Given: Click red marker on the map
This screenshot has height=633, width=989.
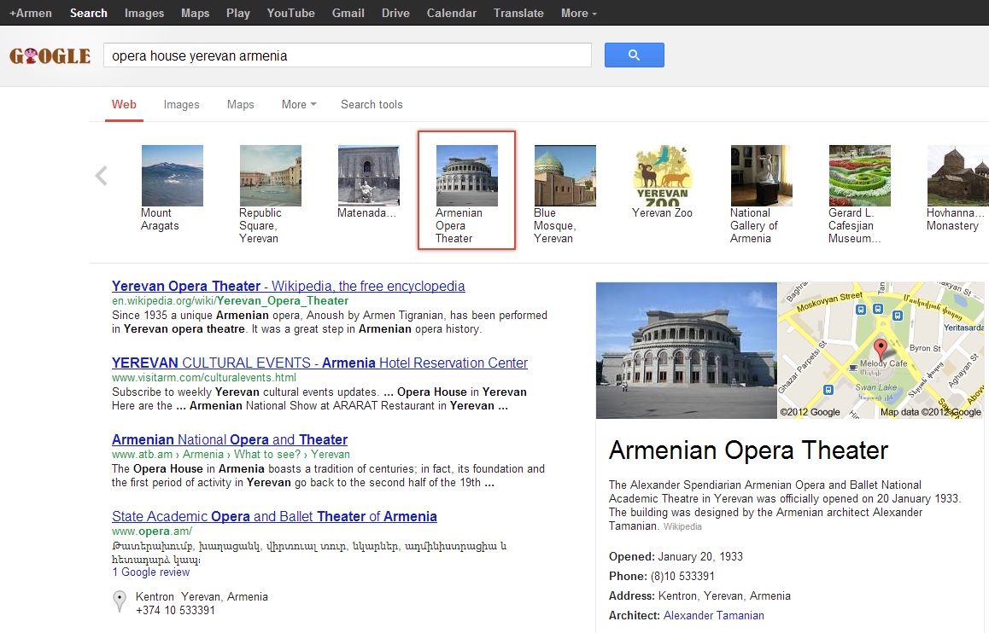Looking at the screenshot, I should tap(880, 348).
